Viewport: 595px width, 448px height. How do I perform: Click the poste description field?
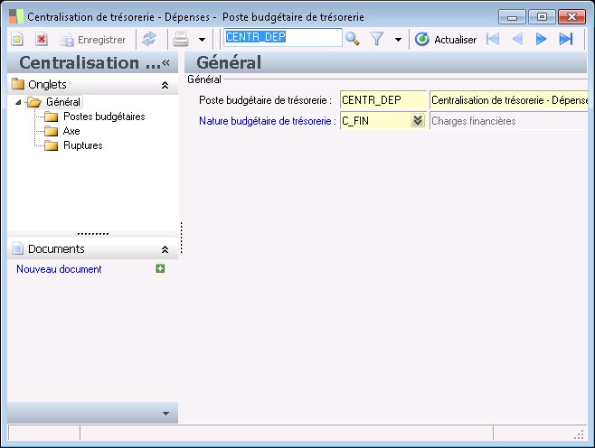(x=508, y=100)
